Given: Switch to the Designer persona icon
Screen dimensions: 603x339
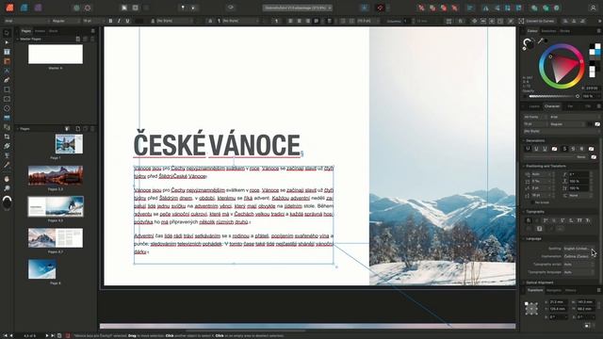Looking at the screenshot, I should pos(24,8).
